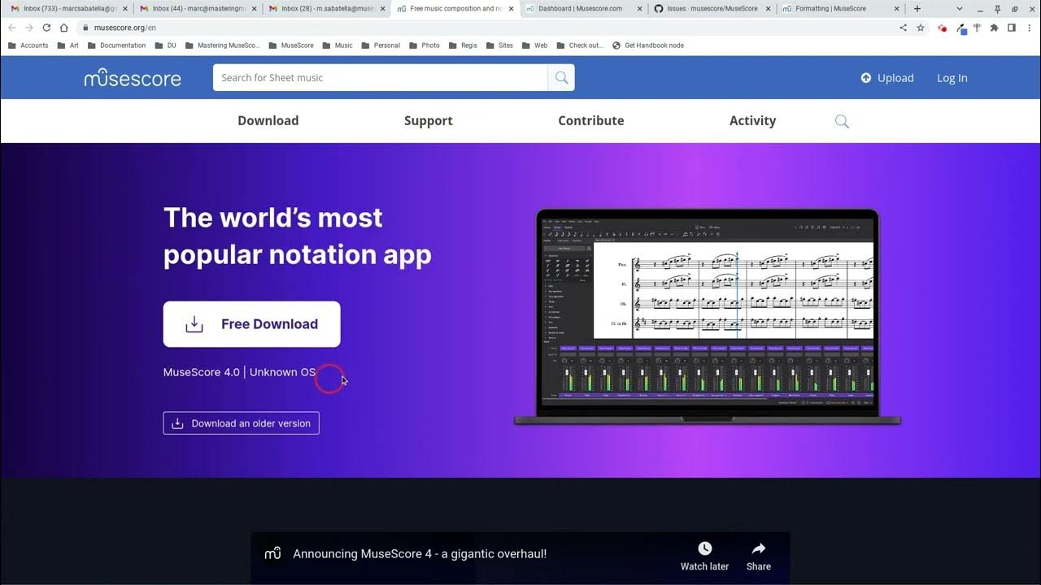Image resolution: width=1041 pixels, height=585 pixels.
Task: Open the Support menu item
Action: [429, 120]
